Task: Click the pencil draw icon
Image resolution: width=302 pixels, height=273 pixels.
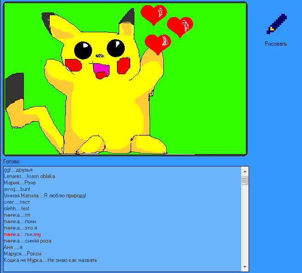Action: (x=277, y=24)
